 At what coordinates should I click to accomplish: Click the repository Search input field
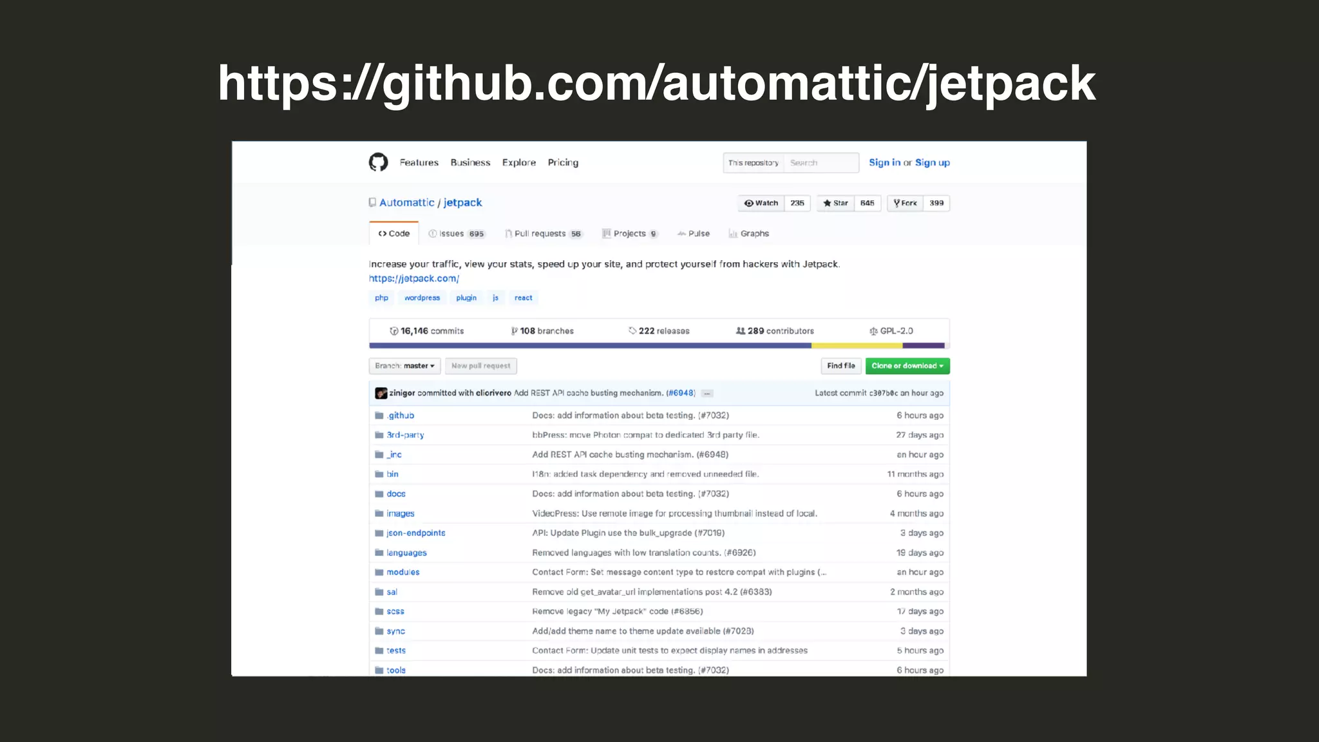(x=821, y=163)
